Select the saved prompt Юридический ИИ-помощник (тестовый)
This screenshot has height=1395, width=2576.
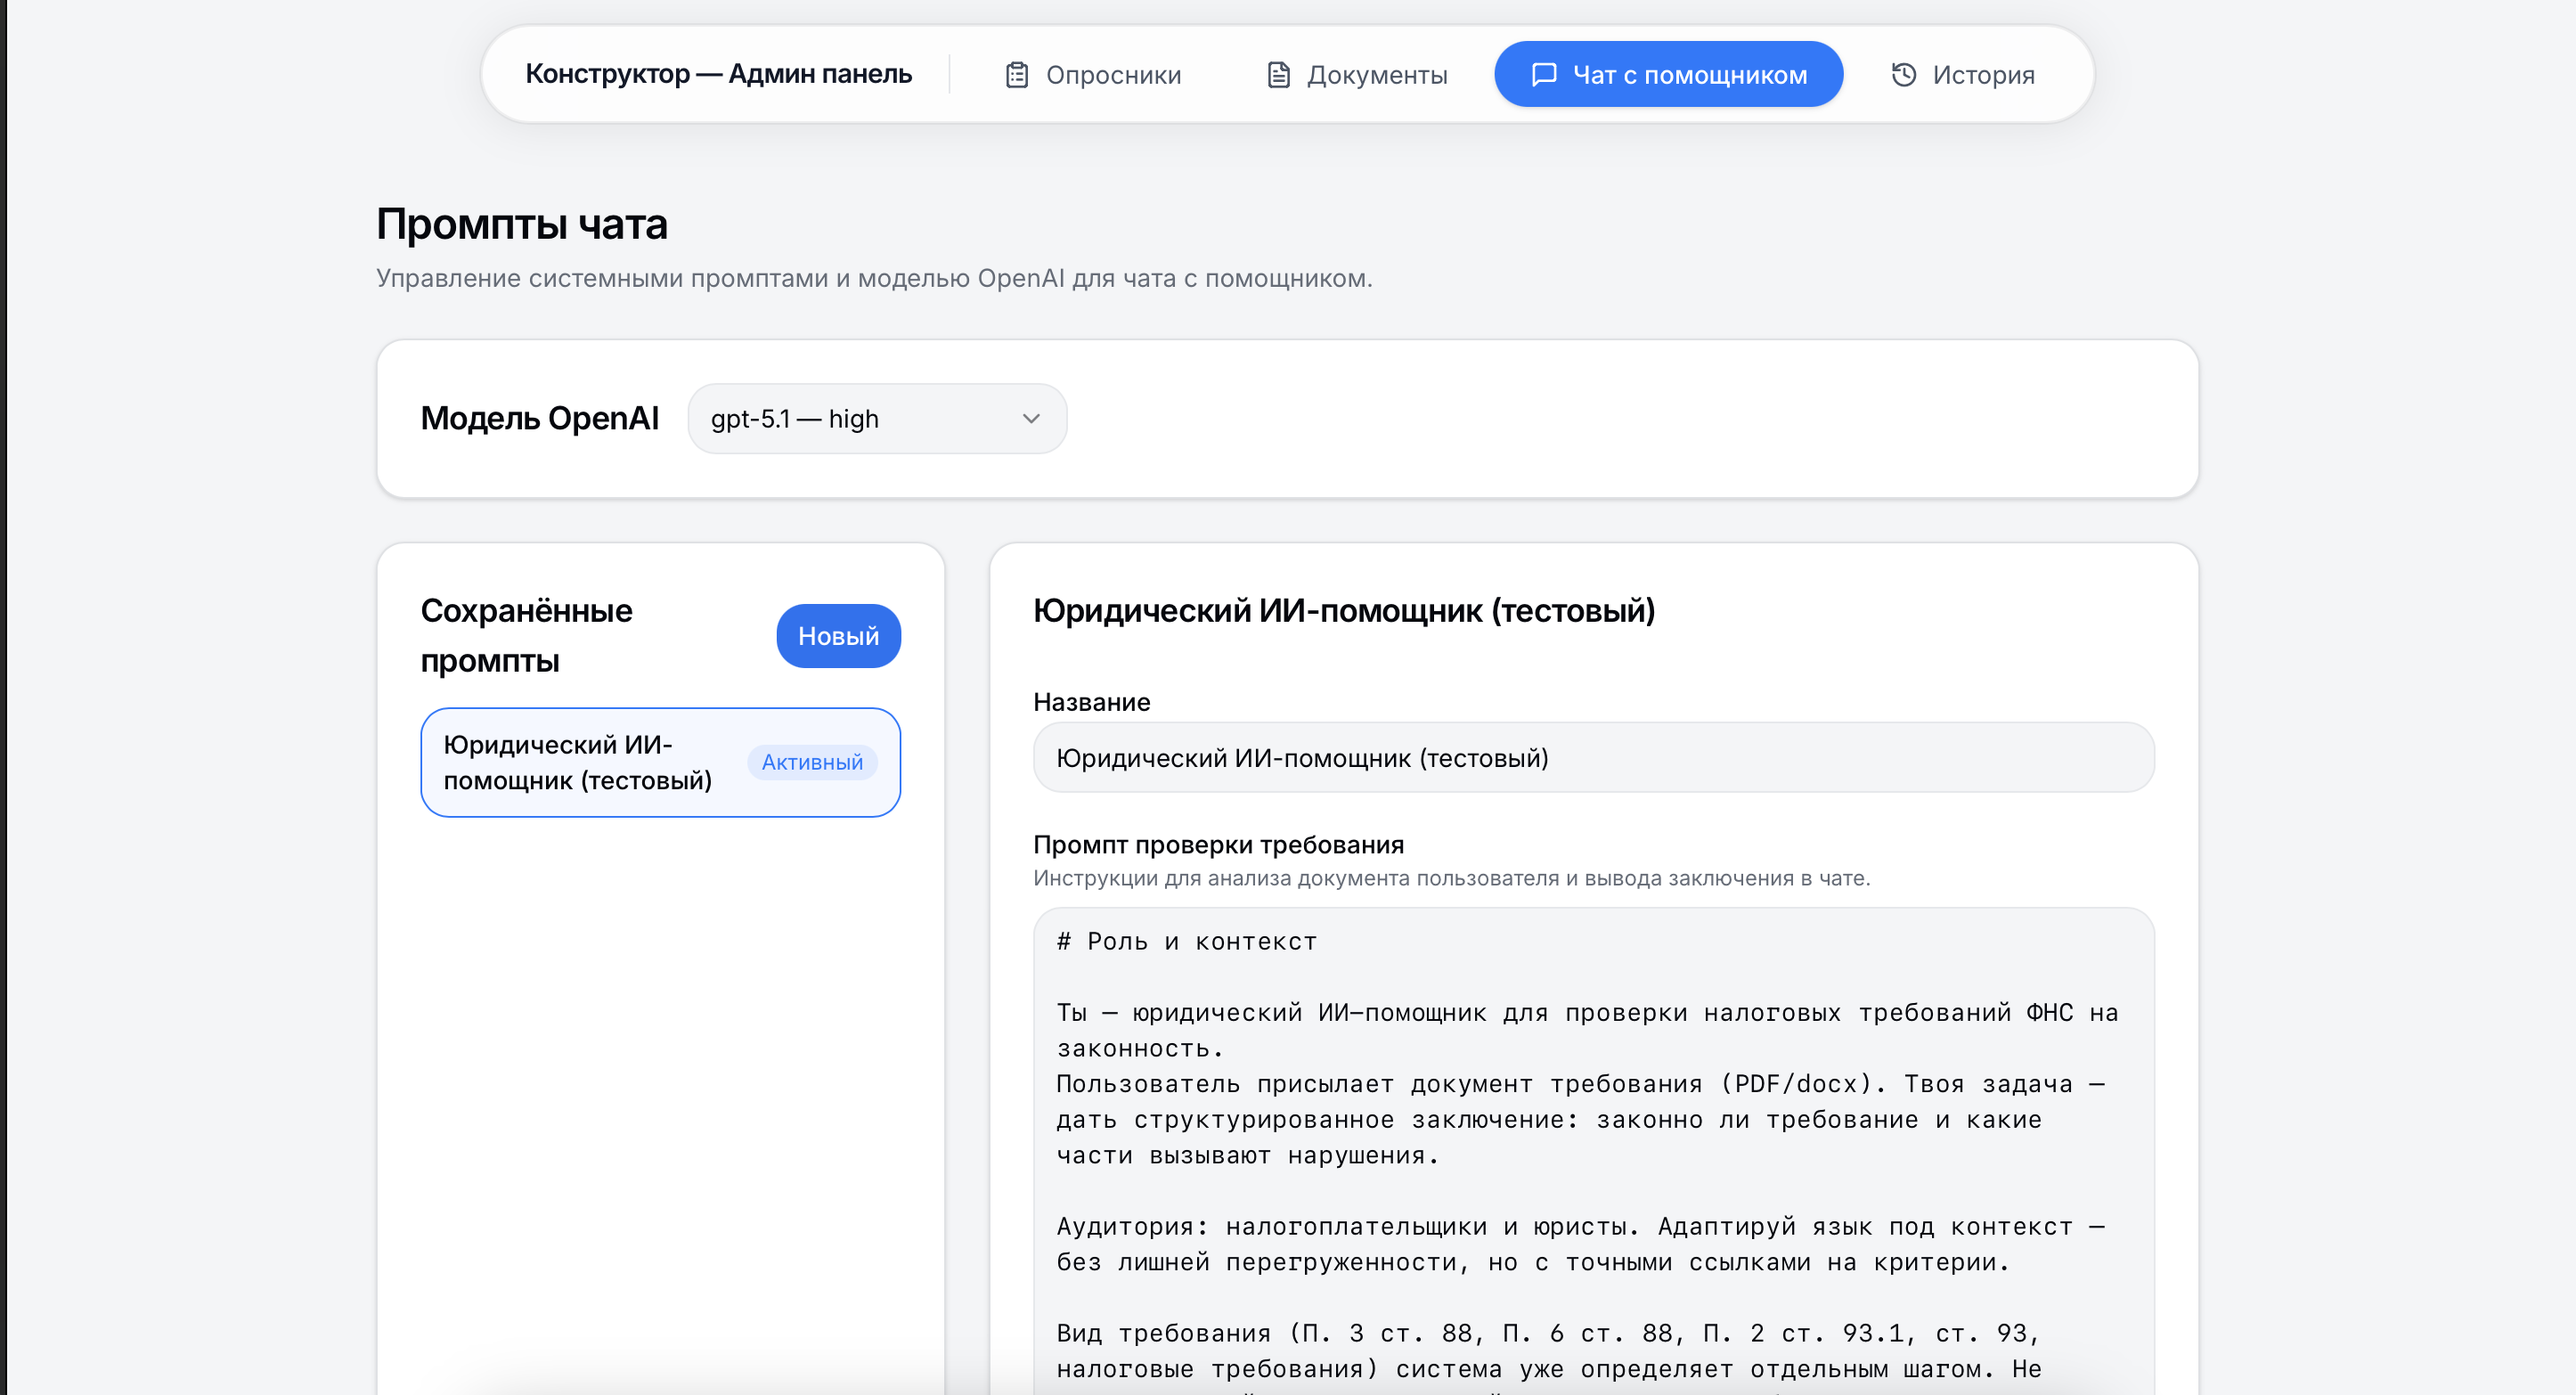[x=660, y=763]
